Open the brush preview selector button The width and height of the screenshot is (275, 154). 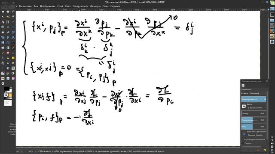244,106
